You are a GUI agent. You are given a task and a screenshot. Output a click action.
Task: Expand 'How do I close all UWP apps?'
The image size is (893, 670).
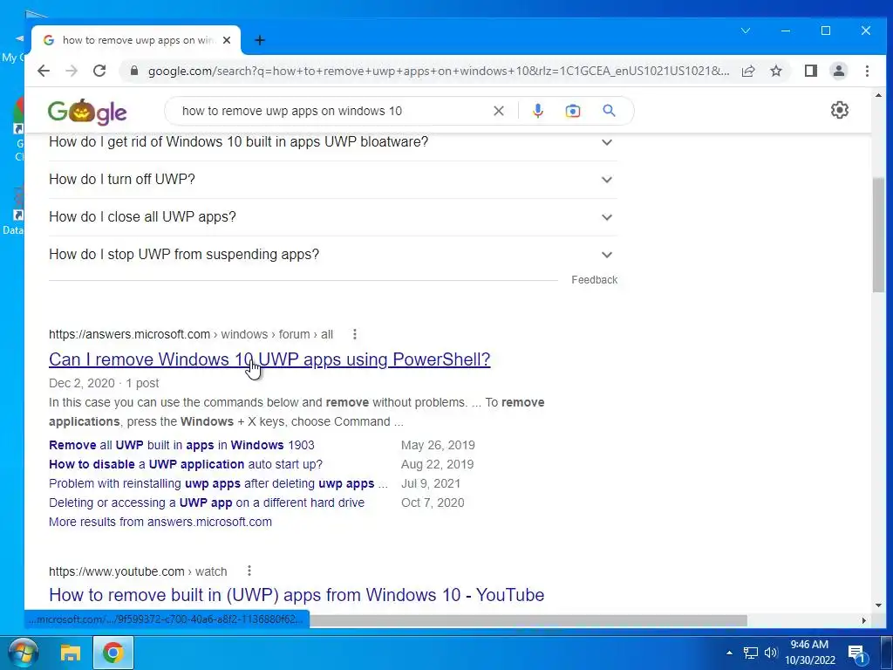point(332,217)
